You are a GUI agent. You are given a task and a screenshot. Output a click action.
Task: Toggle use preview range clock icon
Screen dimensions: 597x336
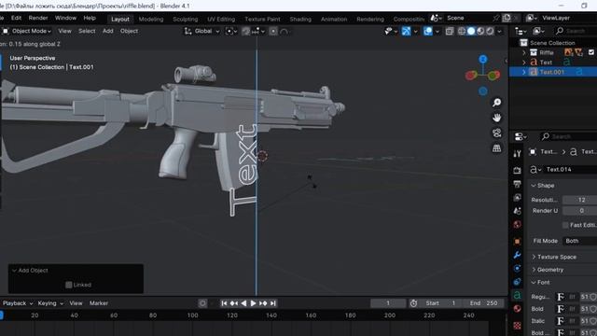tap(413, 303)
